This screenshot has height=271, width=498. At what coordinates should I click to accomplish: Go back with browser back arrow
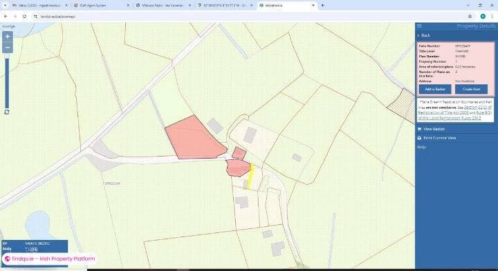pos(6,17)
